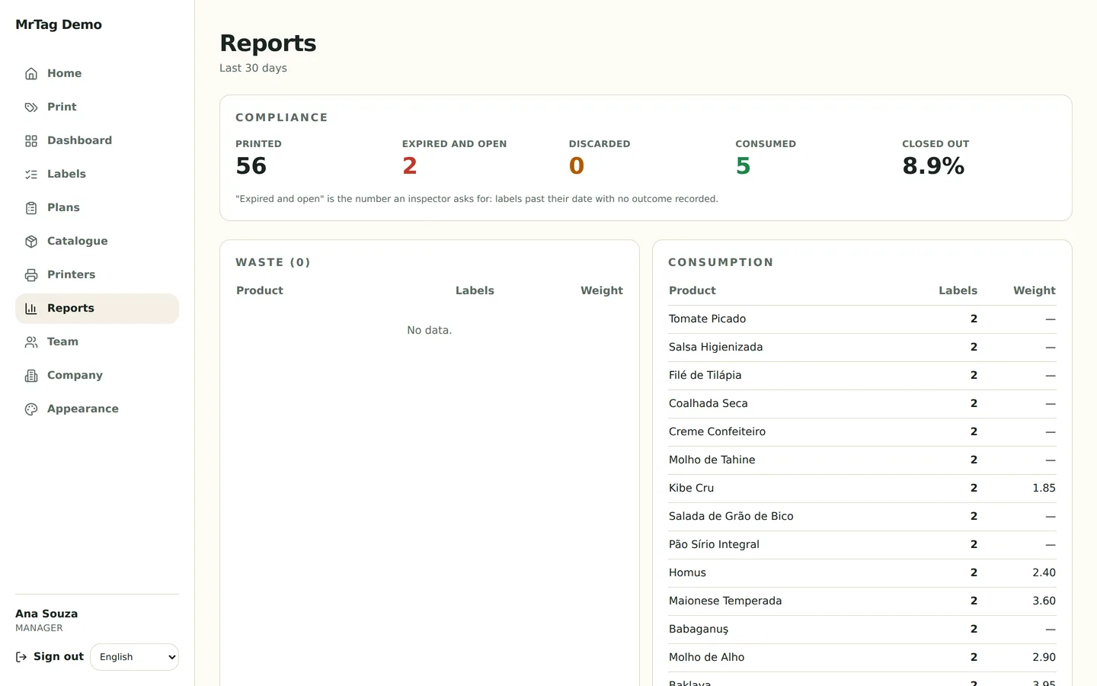
Task: Select the Molho de Alho product name
Action: tap(706, 657)
